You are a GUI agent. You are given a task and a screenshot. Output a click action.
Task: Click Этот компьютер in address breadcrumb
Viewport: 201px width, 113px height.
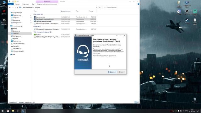click(28, 8)
